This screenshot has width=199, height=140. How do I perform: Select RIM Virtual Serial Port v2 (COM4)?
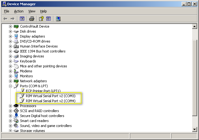[50, 101]
